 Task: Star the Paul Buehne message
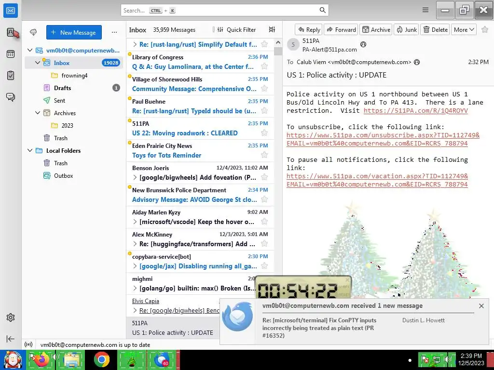click(x=264, y=111)
